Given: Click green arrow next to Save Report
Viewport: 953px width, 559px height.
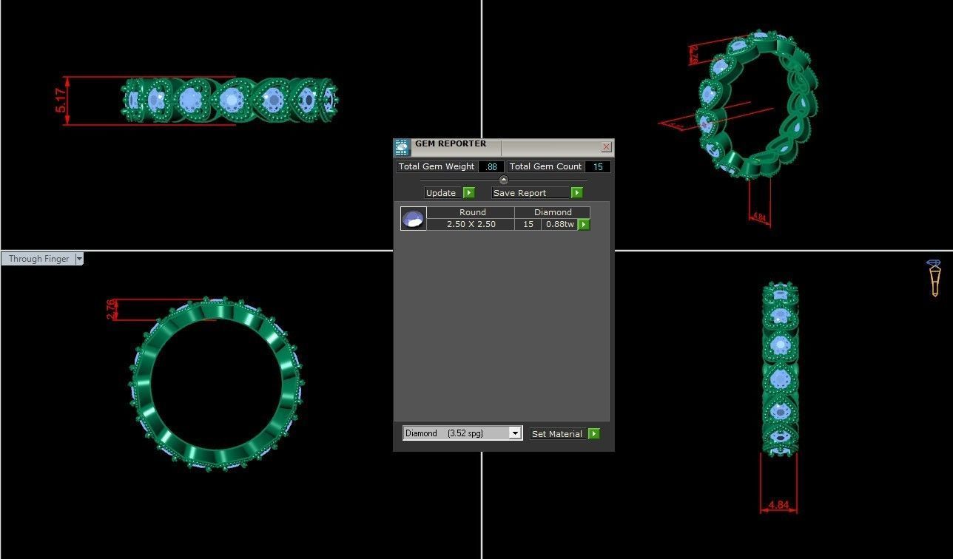Looking at the screenshot, I should coord(577,193).
